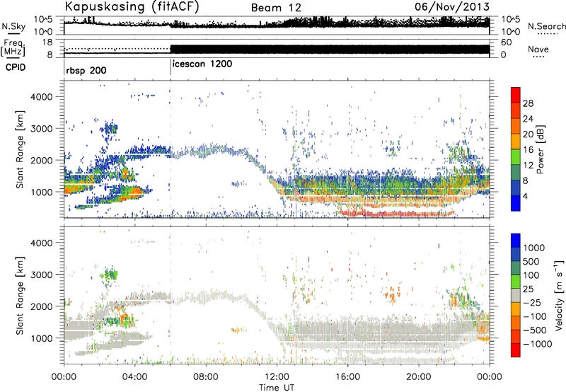Click the '60' Nave axis tick
Screen dimensions: 566x392
pyautogui.click(x=506, y=42)
